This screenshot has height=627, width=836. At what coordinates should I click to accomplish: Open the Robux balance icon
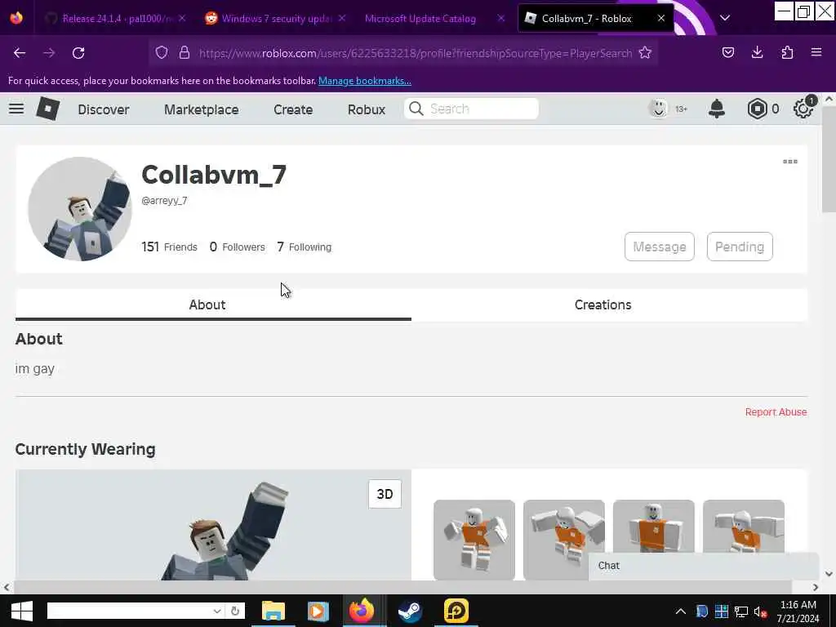[x=757, y=109]
